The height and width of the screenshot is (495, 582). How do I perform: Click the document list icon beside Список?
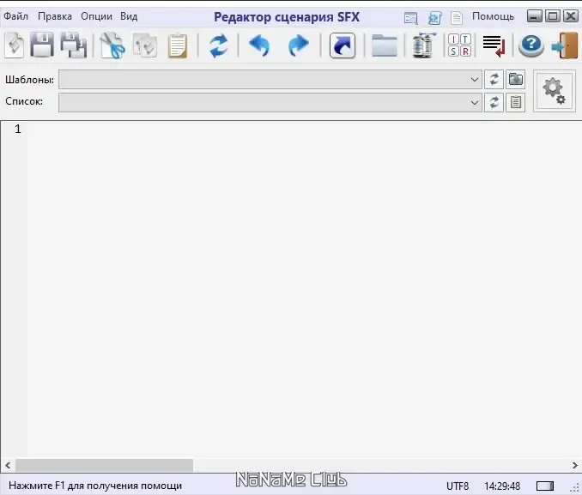[x=516, y=102]
